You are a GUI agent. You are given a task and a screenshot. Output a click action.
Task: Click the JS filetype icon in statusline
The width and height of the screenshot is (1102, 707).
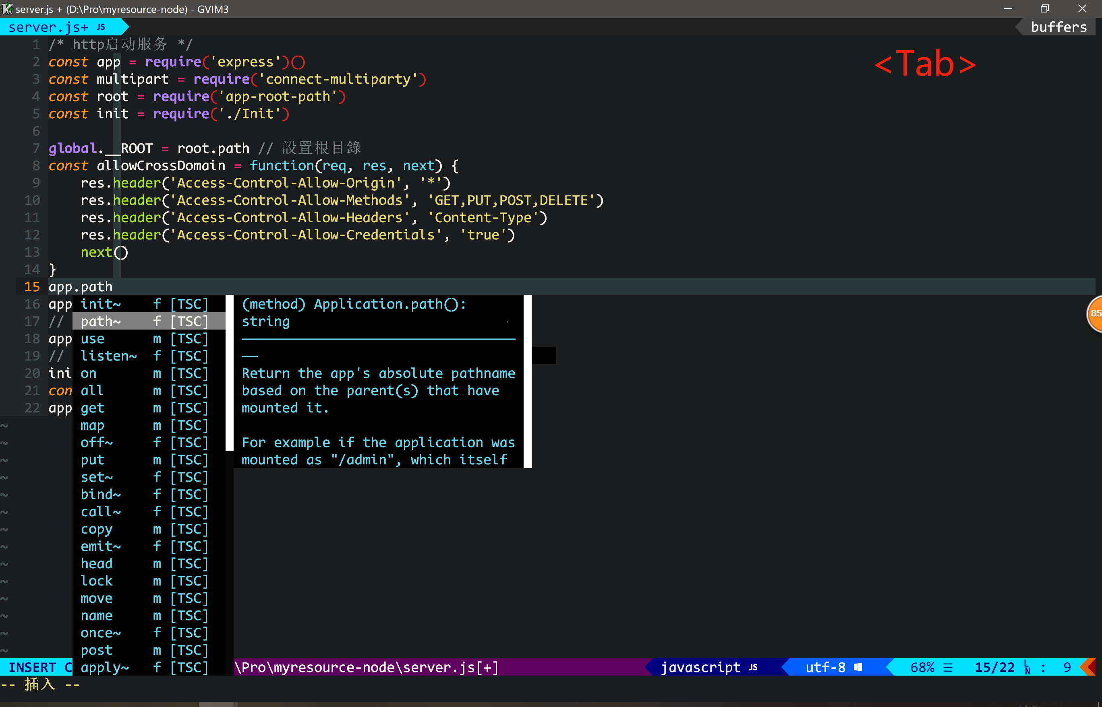point(753,667)
